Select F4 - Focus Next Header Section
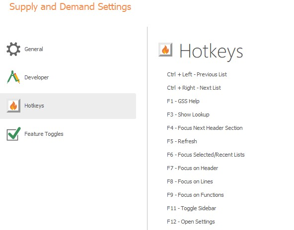Image resolution: width=294 pixels, height=230 pixels. (205, 128)
